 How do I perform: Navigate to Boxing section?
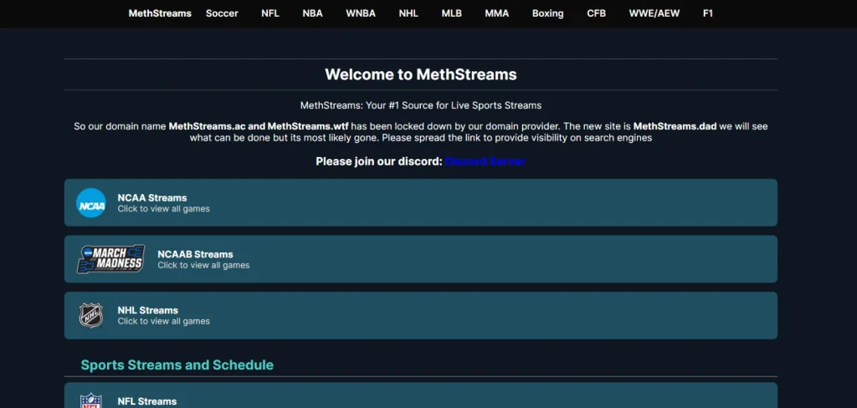pyautogui.click(x=547, y=13)
